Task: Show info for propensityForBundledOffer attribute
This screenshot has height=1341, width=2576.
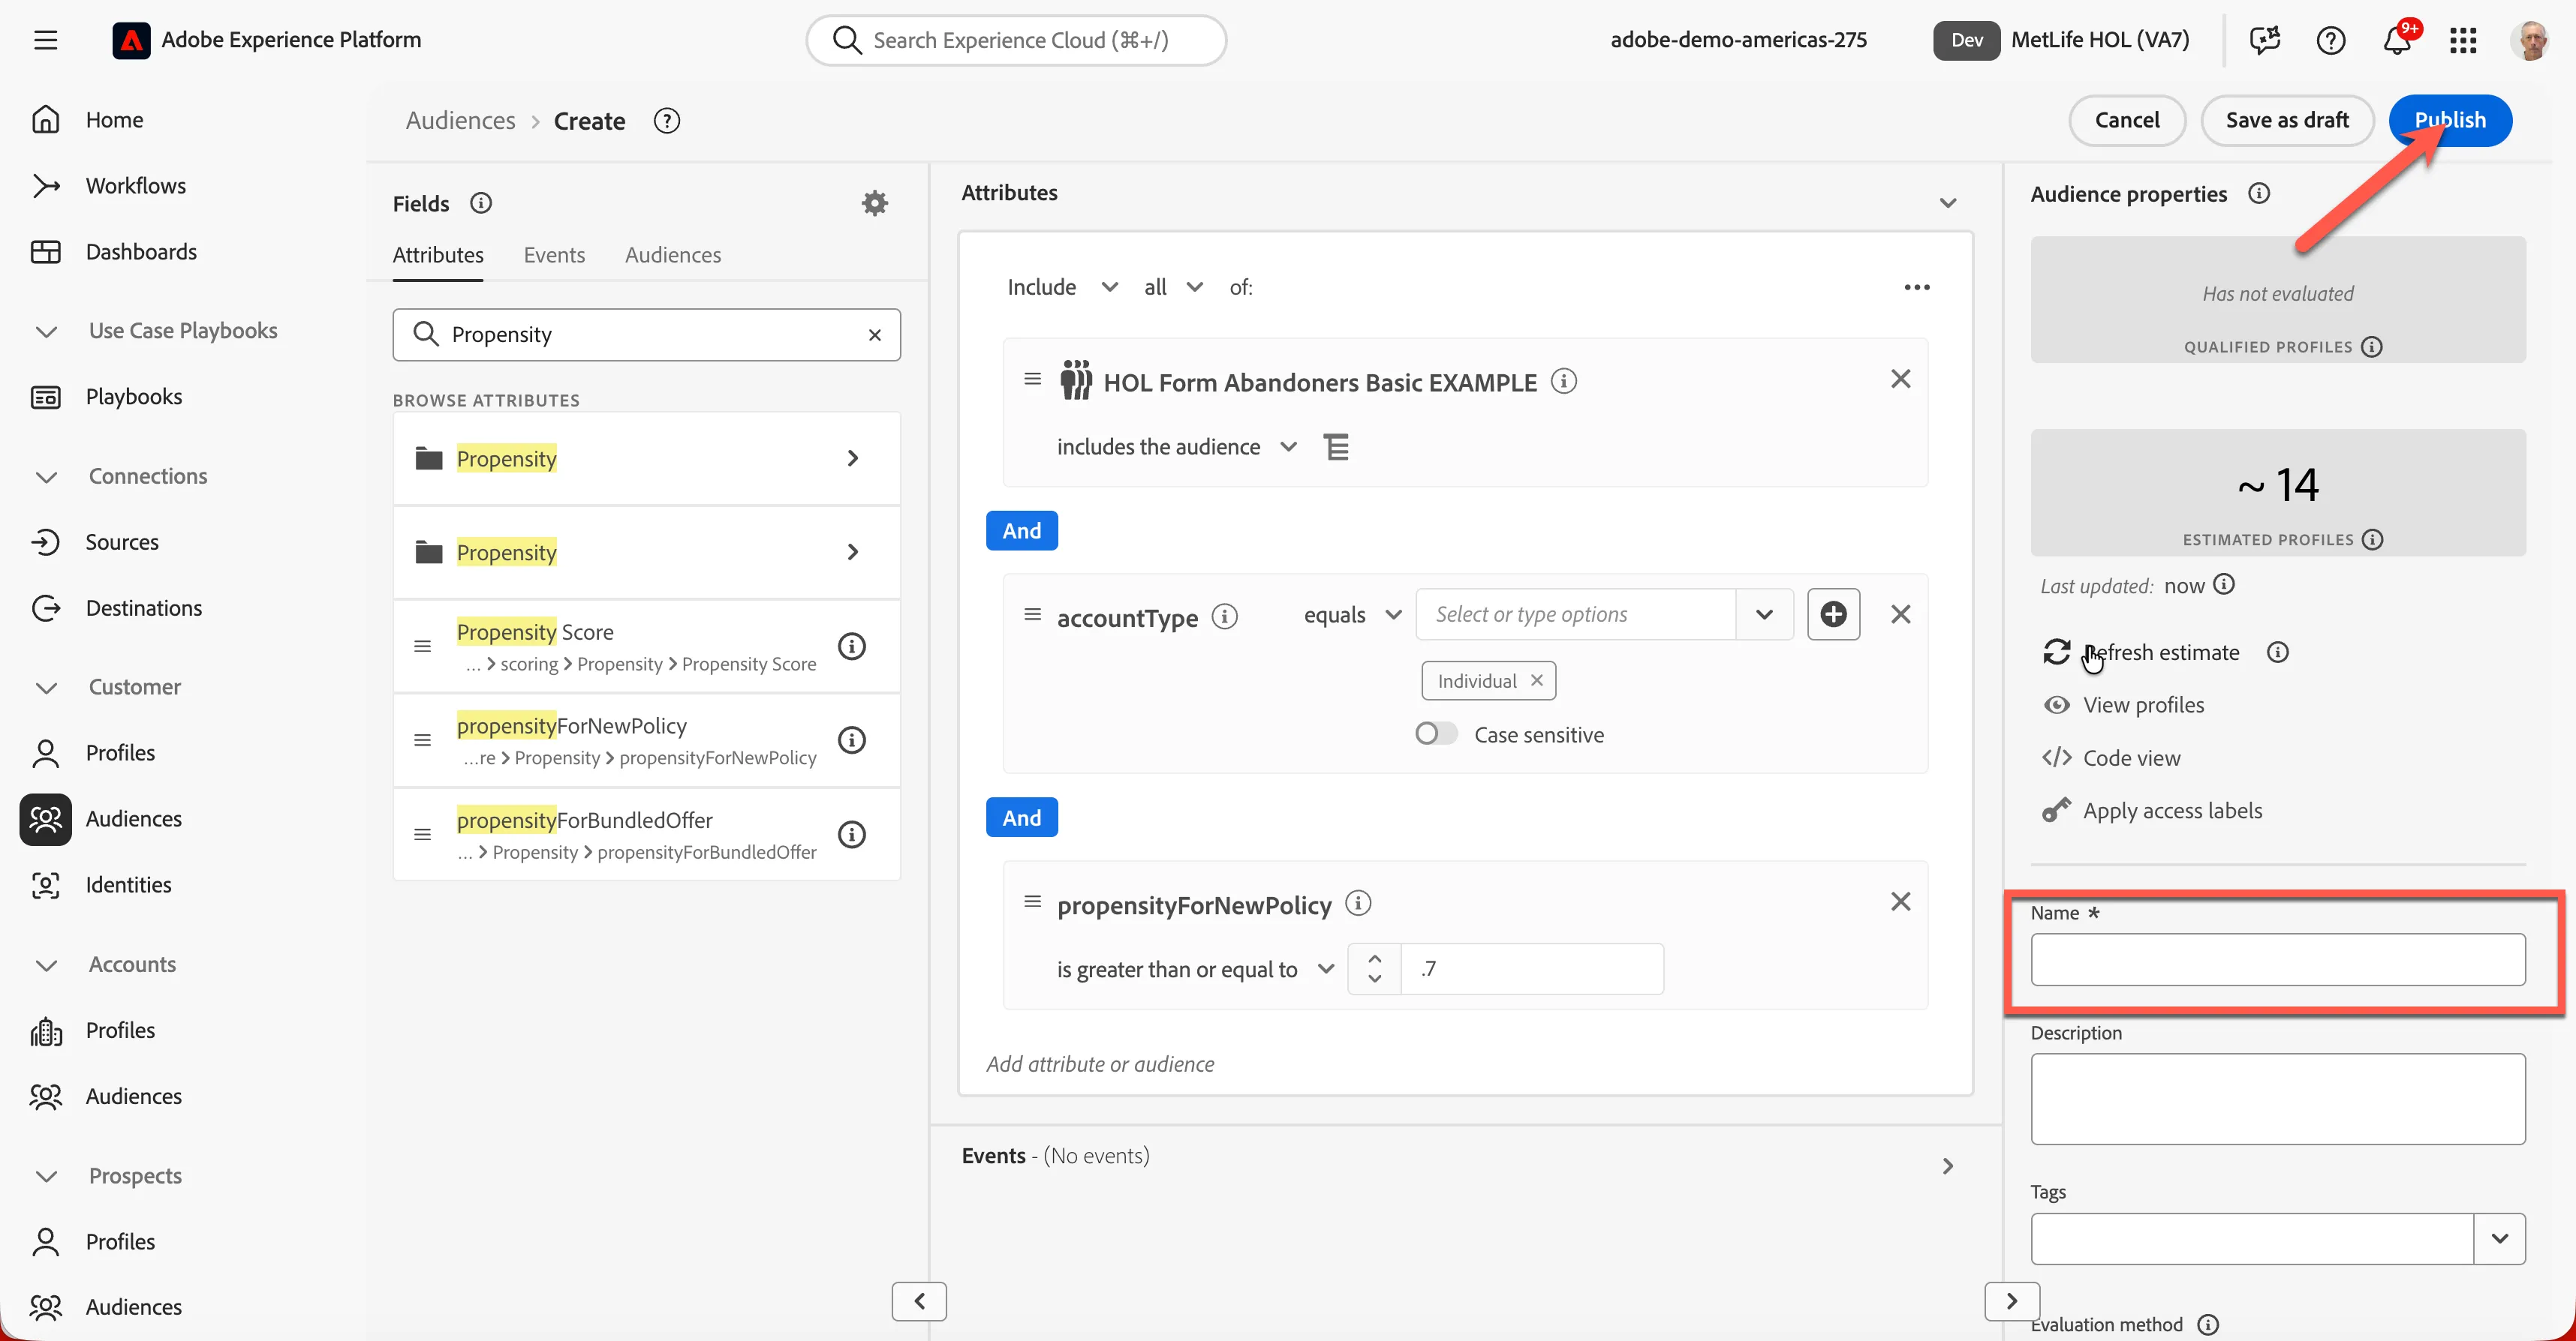Action: tap(852, 835)
